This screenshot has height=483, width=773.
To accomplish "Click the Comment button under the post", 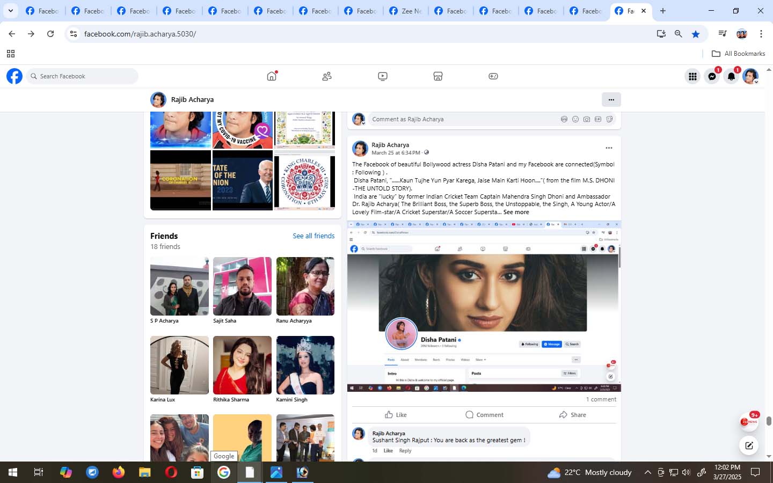I will pos(484,415).
